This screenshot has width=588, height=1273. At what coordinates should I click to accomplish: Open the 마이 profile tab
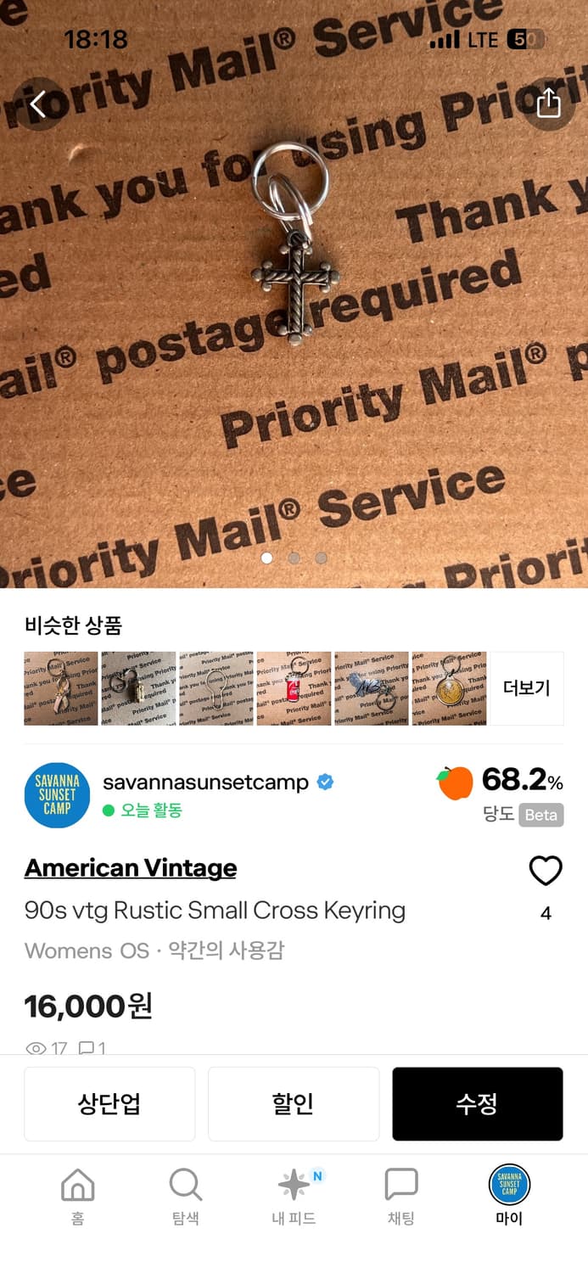[509, 1197]
